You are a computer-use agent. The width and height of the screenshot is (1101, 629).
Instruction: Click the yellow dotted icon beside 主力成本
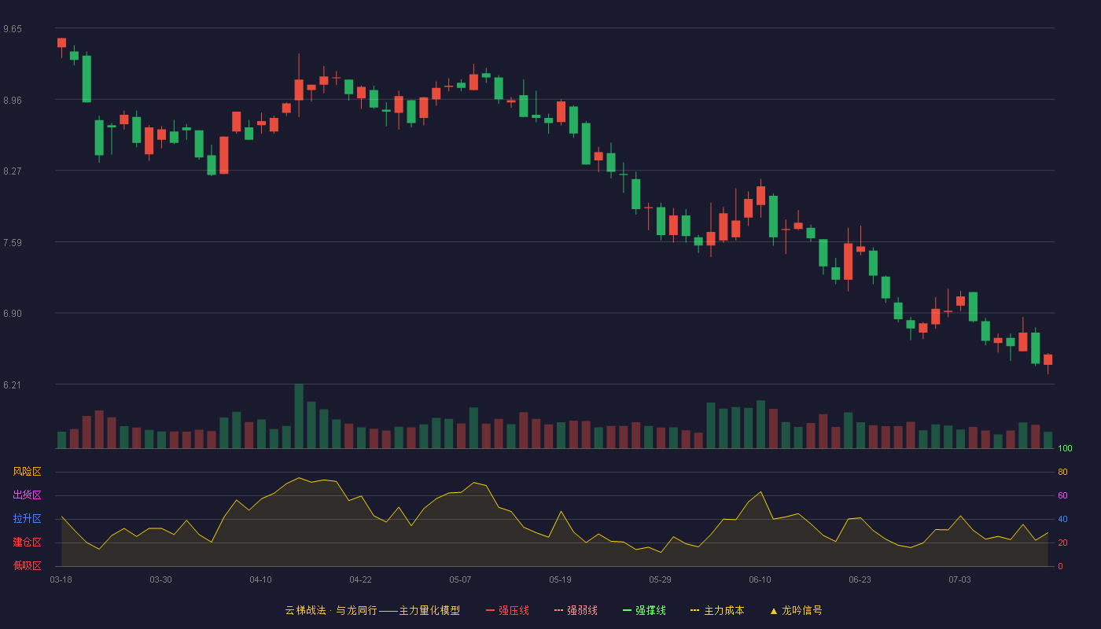(x=694, y=610)
